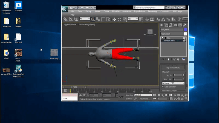
Task: Open the Modifiers menu
Action: pos(116,11)
